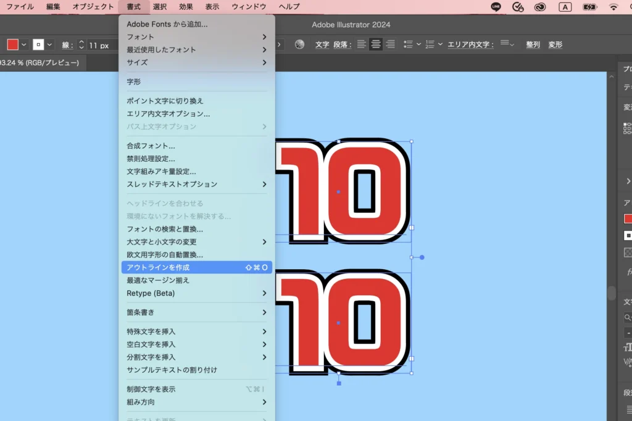Click the recolor artwork globe icon
632x421 pixels.
tap(299, 44)
